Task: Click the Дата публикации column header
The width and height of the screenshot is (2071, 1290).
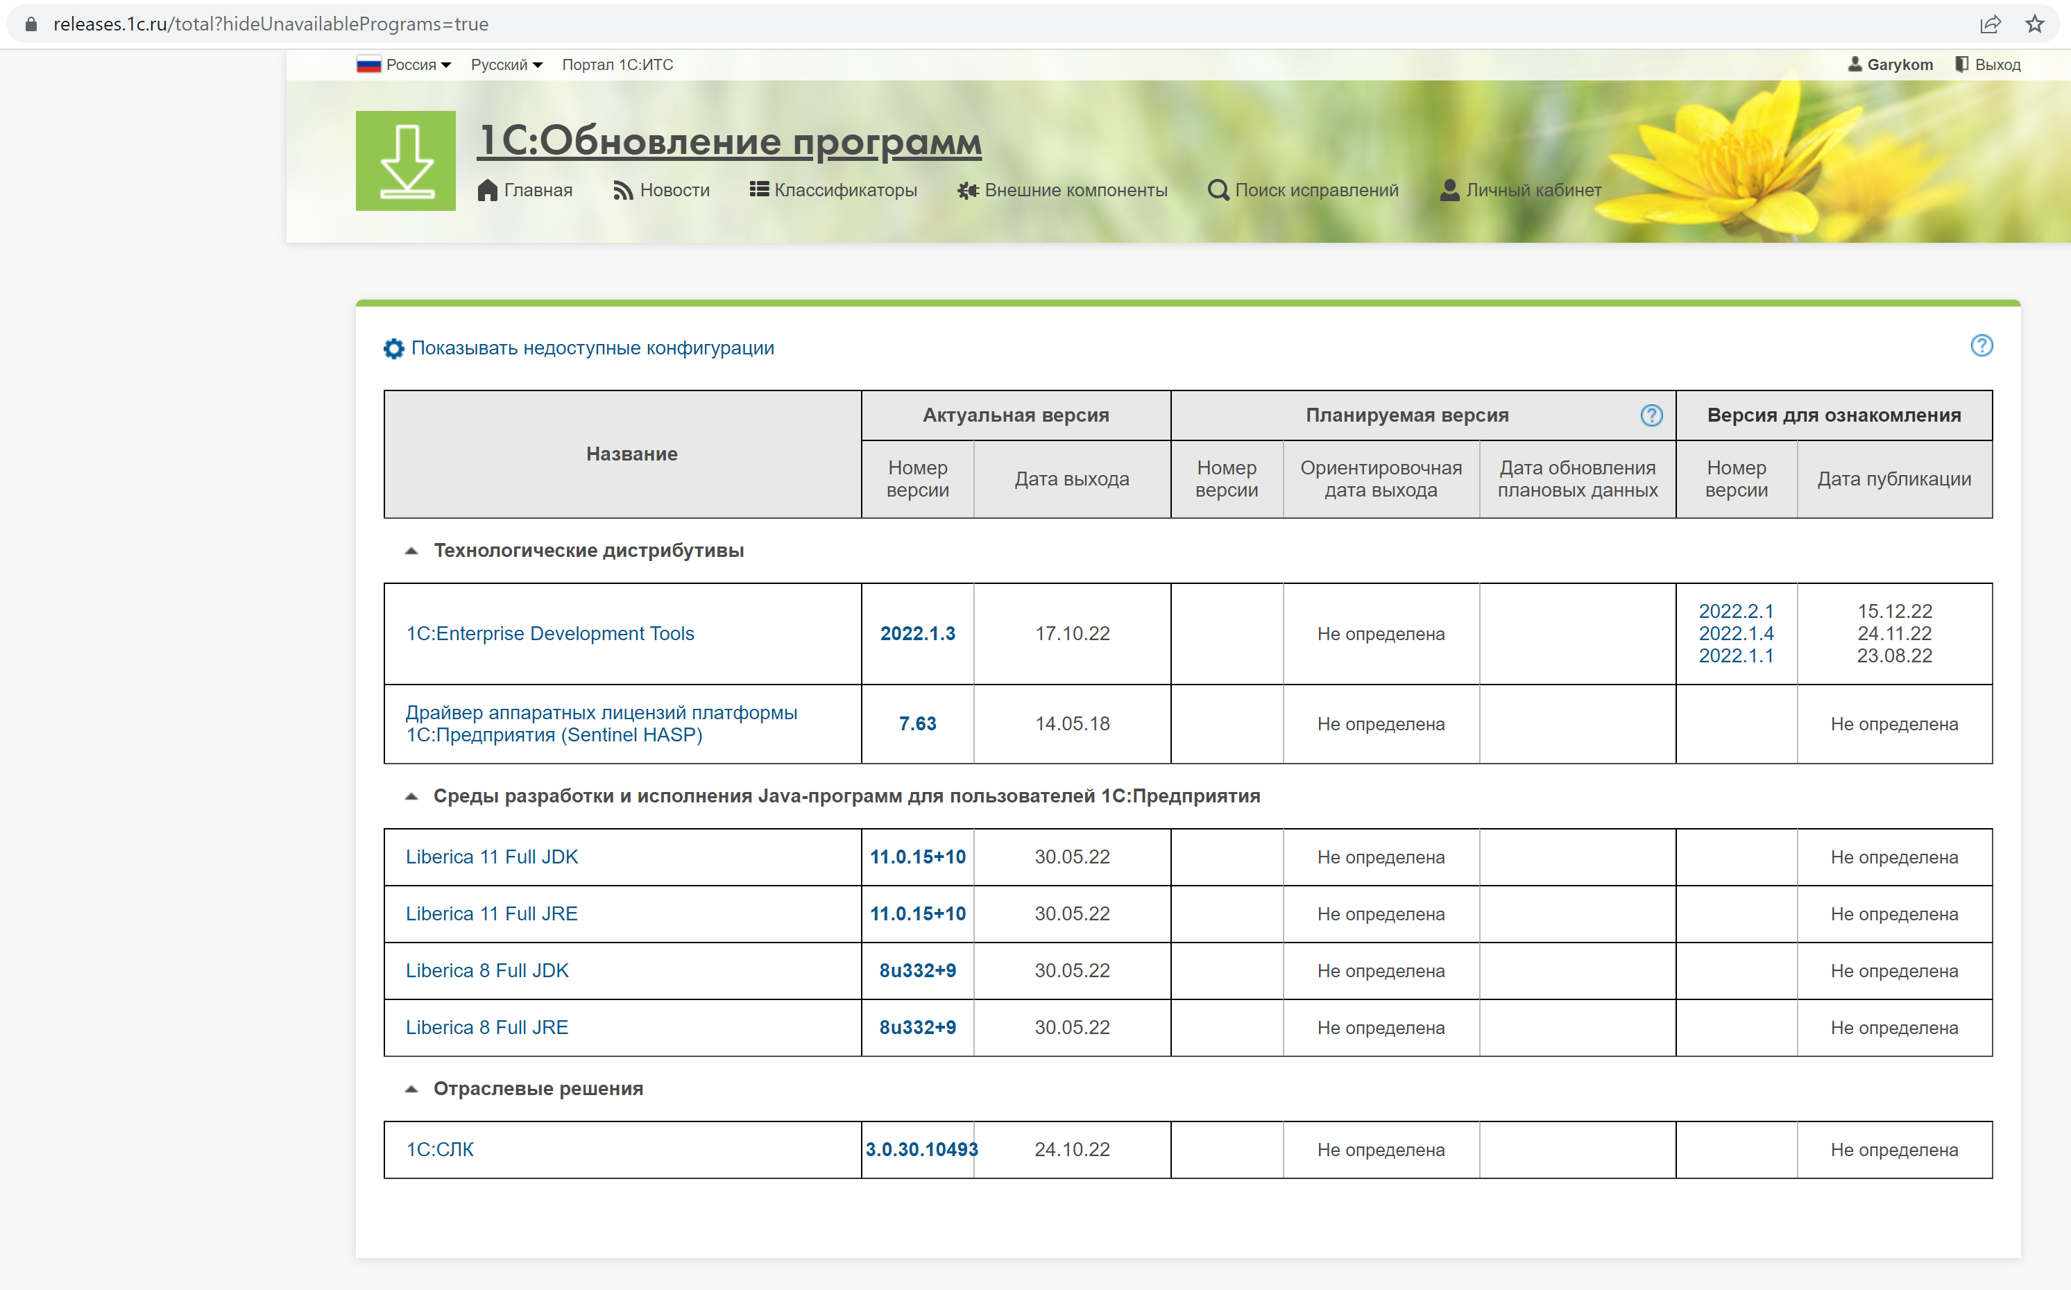Action: pyautogui.click(x=1894, y=479)
